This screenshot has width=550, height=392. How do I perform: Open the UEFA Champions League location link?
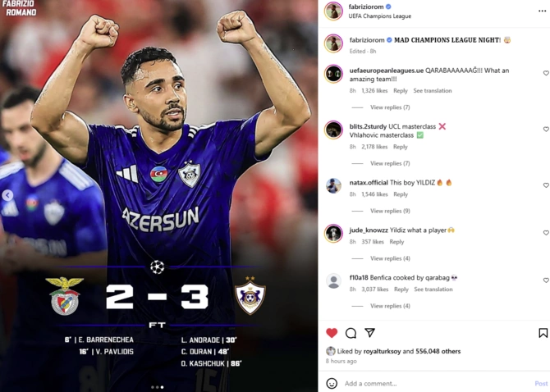[x=379, y=16]
